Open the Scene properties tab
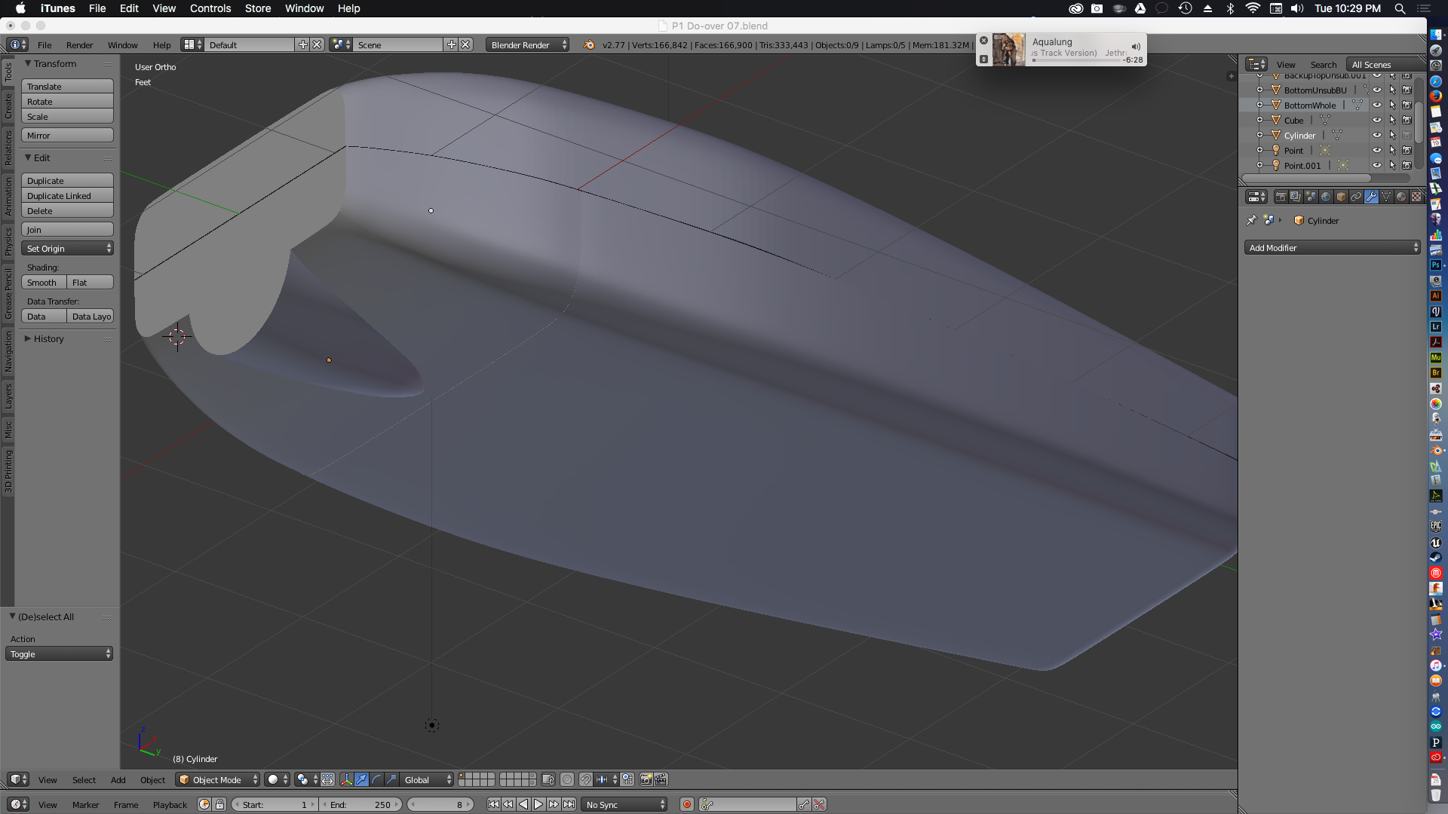Screen dimensions: 1448x814 click(1311, 197)
